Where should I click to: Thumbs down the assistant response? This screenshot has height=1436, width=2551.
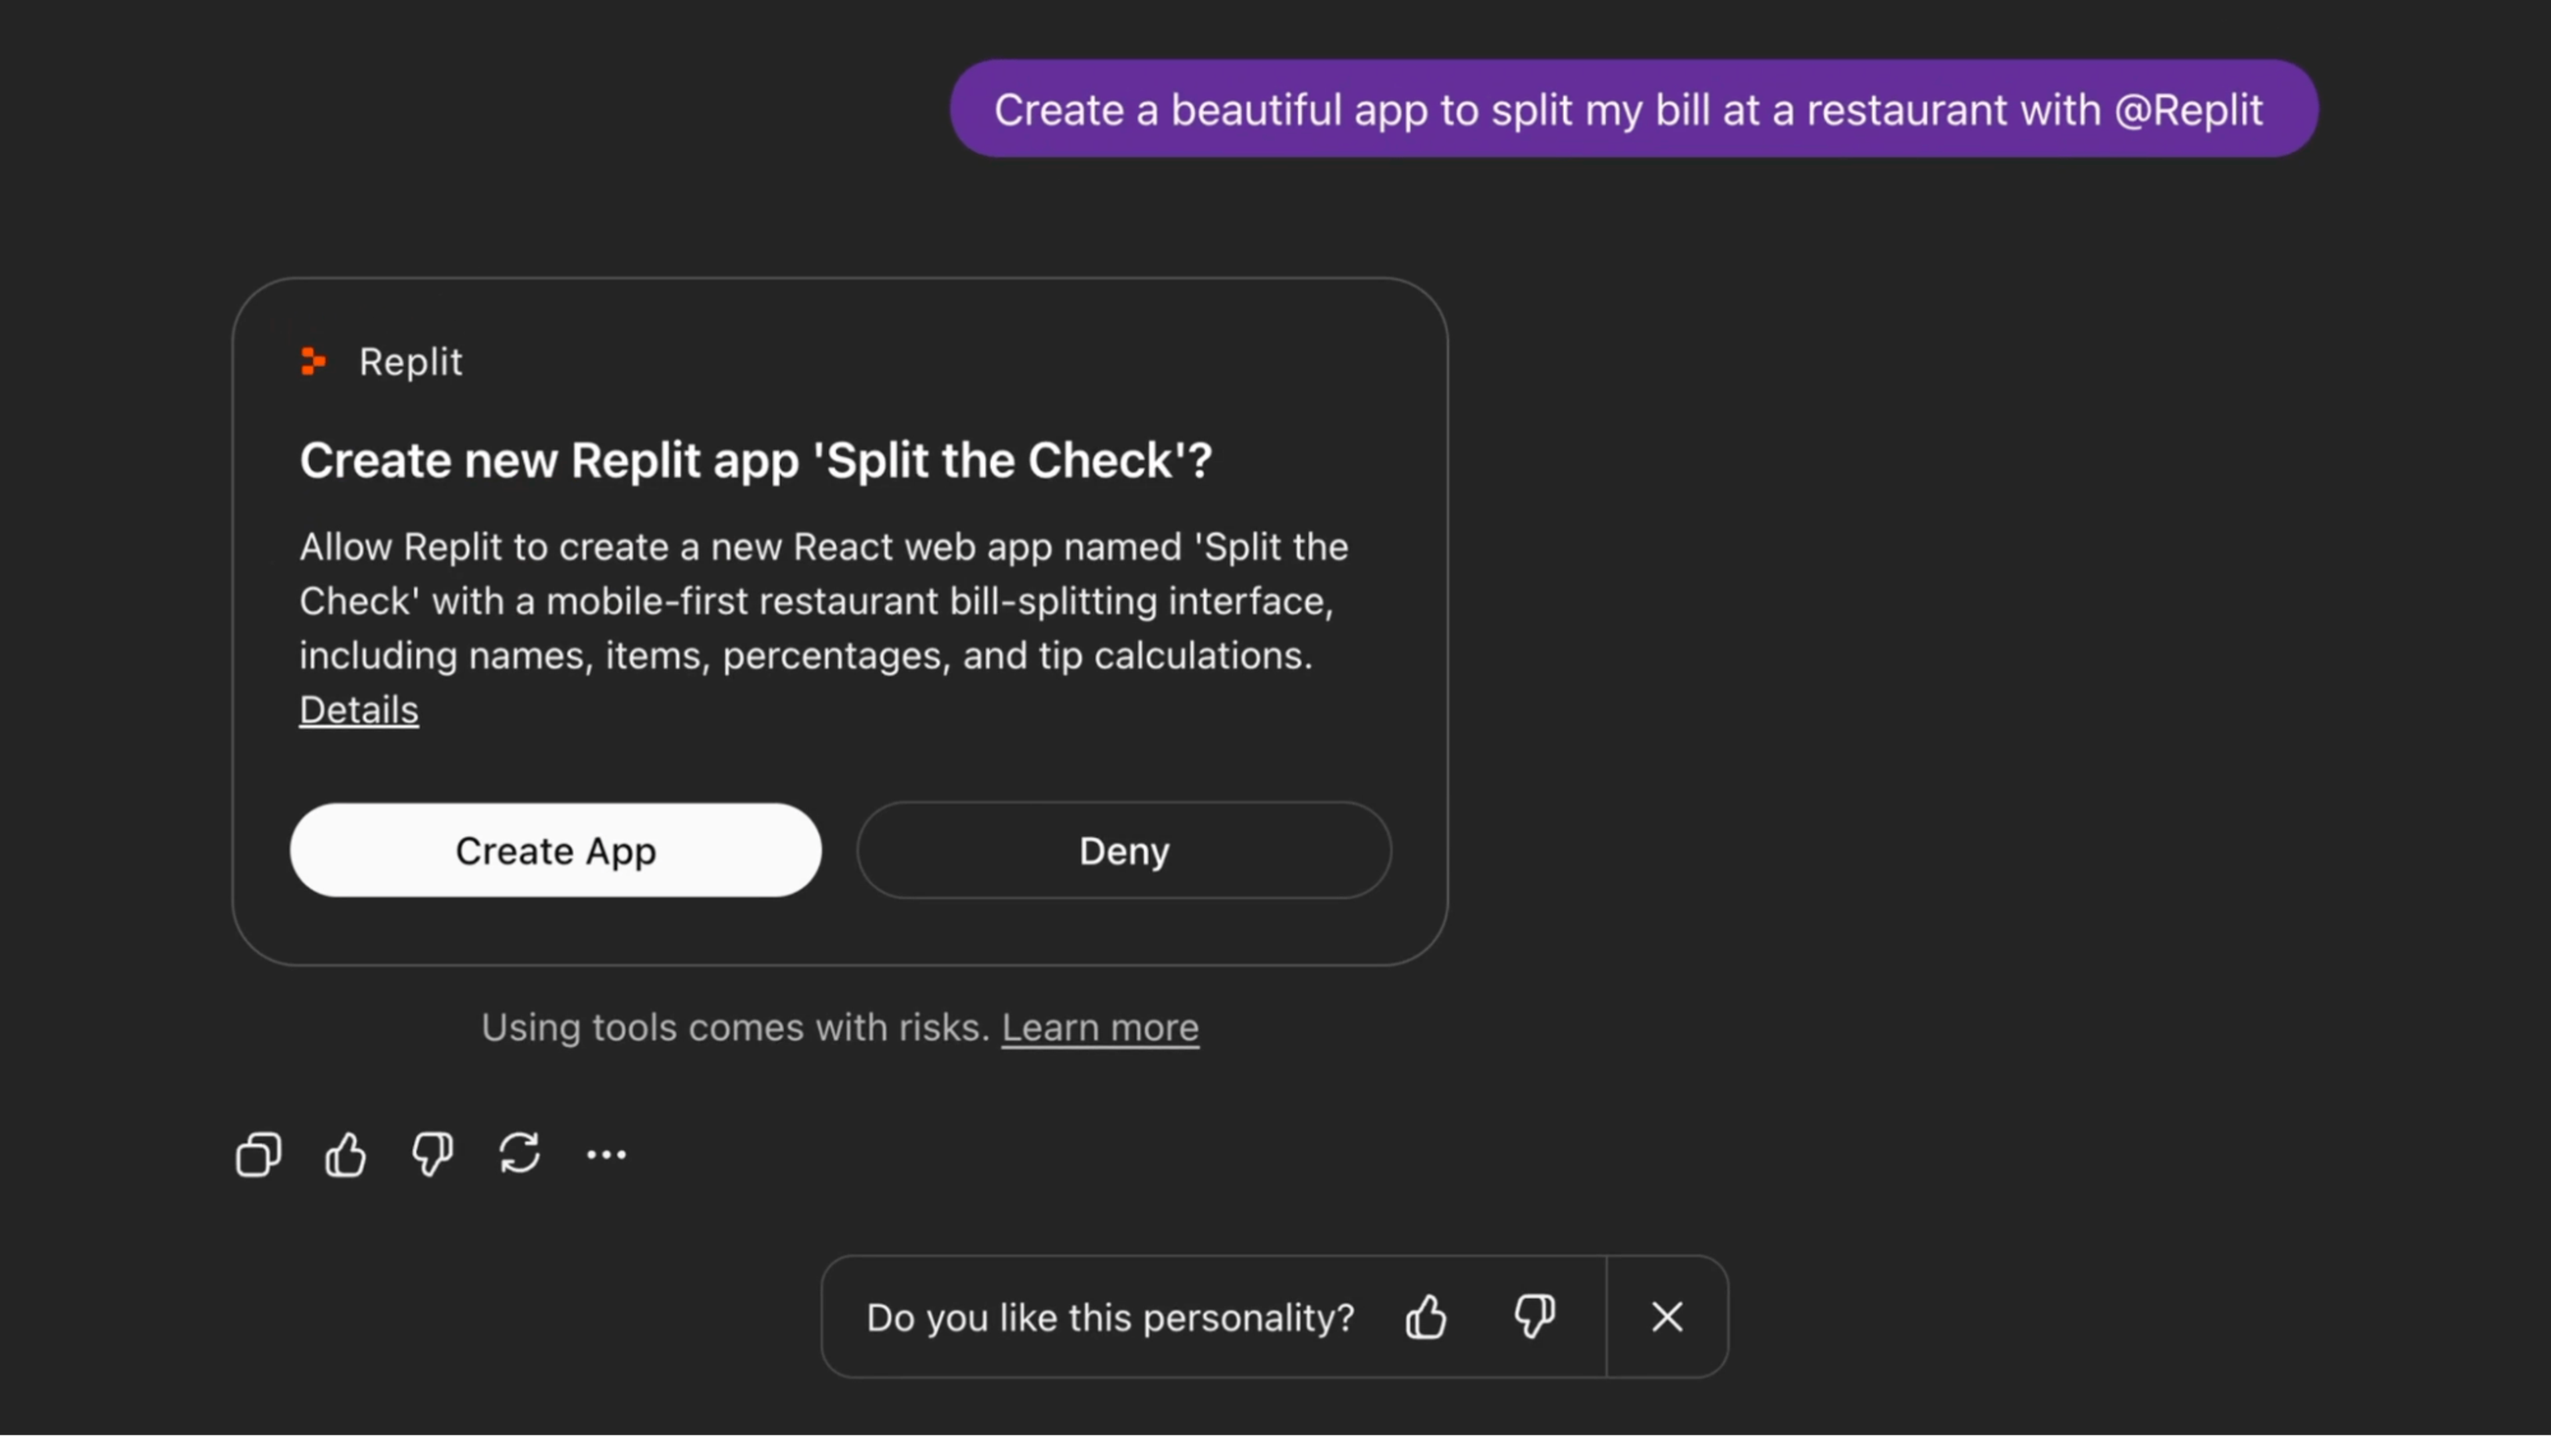[432, 1154]
